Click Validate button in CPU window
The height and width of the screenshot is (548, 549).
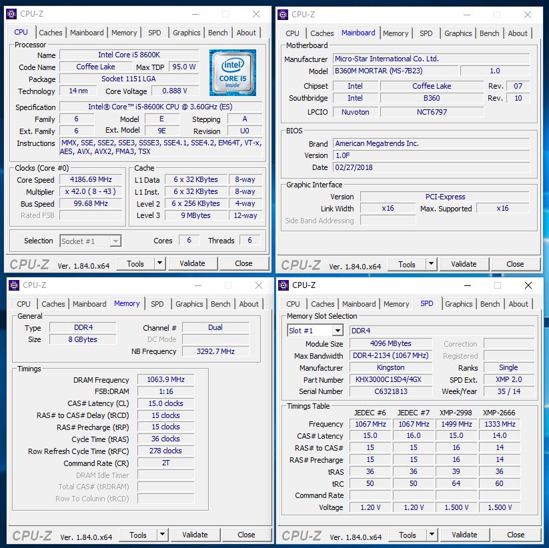[192, 263]
